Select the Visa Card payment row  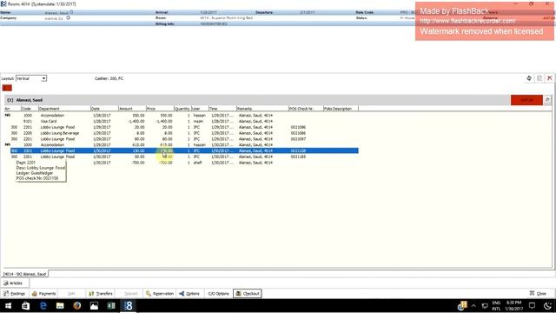click(x=181, y=122)
